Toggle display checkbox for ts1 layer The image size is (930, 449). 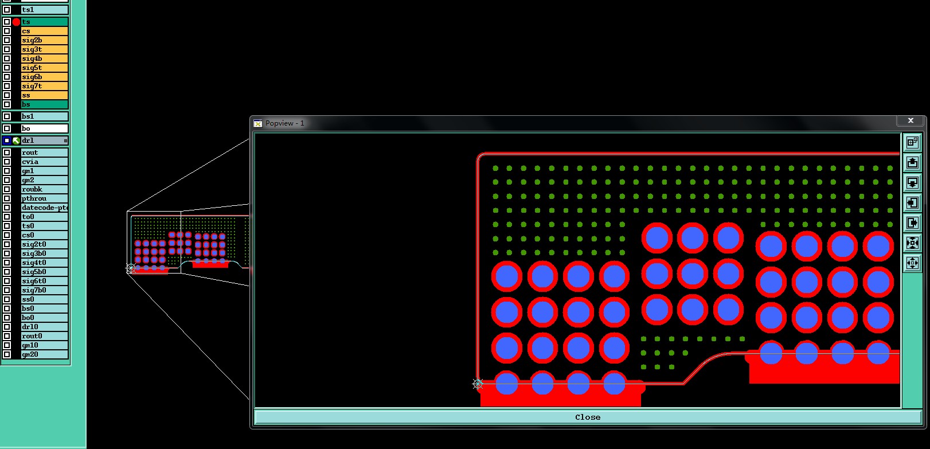click(x=7, y=10)
